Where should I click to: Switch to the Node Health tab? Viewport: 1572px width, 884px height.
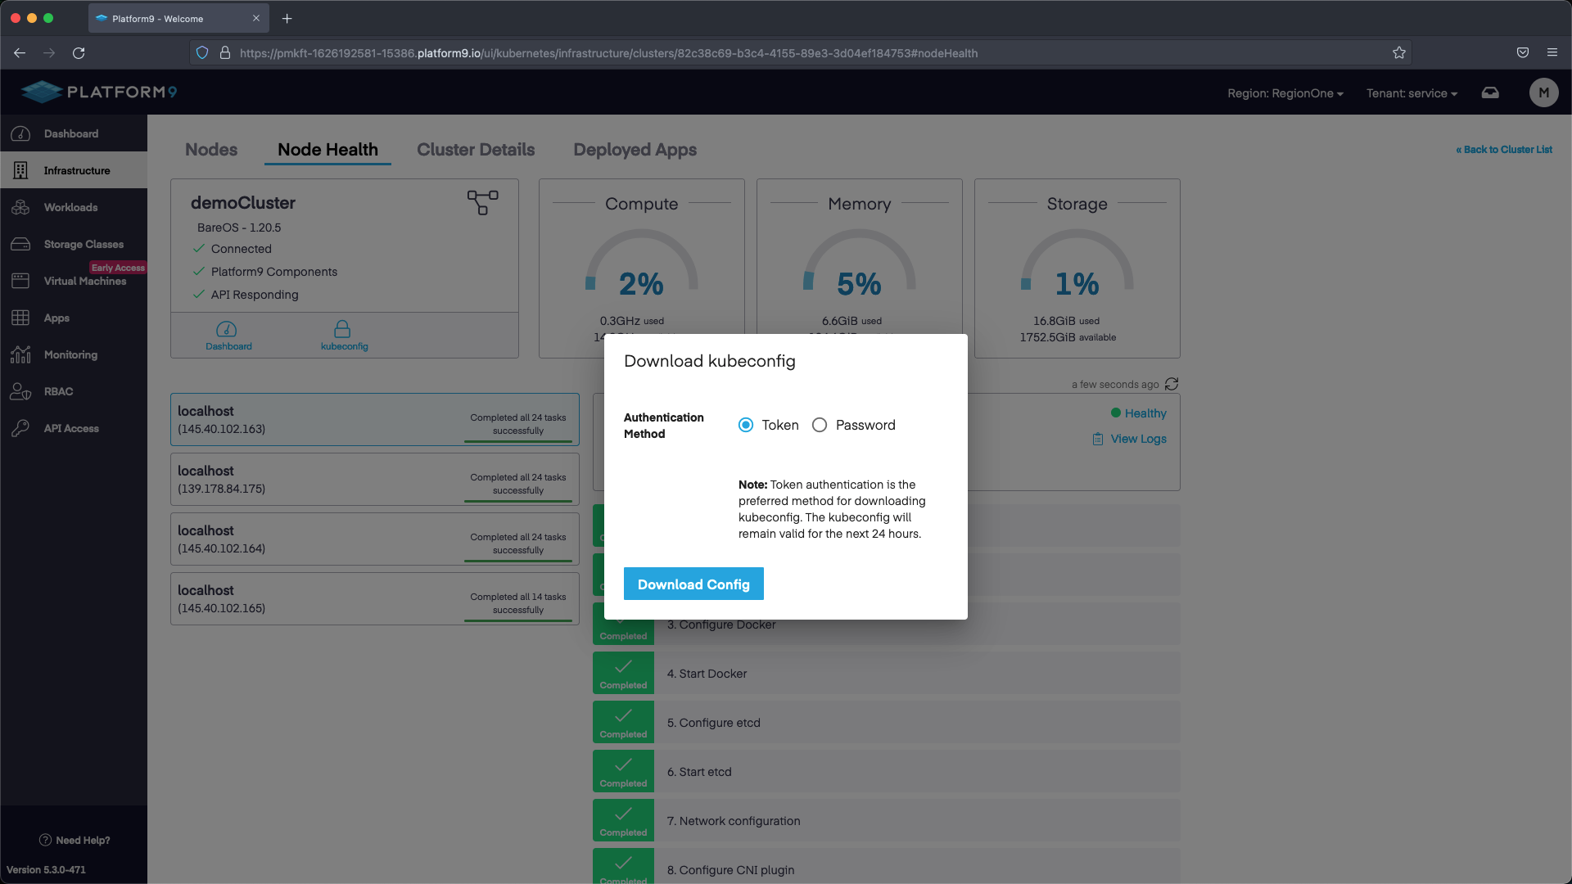pos(327,150)
